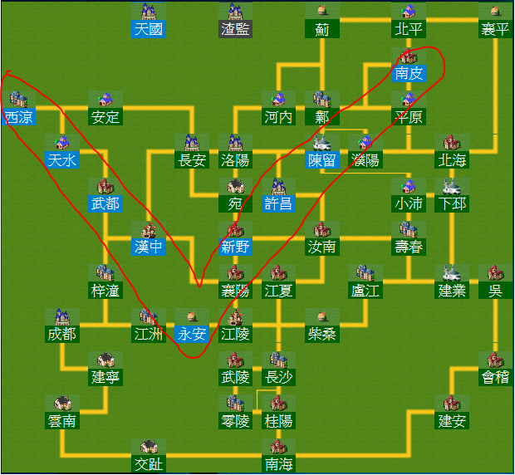
Task: Click the 襄平 city label
Action: coord(495,30)
